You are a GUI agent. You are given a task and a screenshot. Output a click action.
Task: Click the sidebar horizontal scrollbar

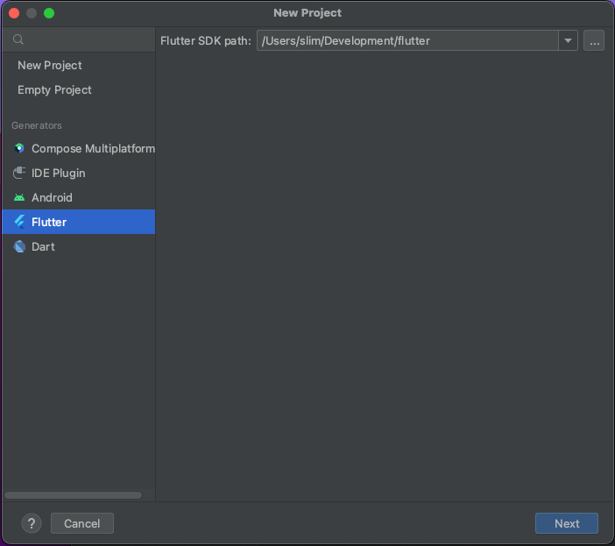click(73, 495)
